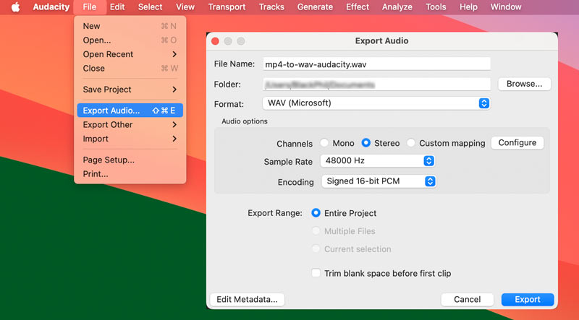Select Entire Project export range
The width and height of the screenshot is (579, 320).
tap(316, 212)
